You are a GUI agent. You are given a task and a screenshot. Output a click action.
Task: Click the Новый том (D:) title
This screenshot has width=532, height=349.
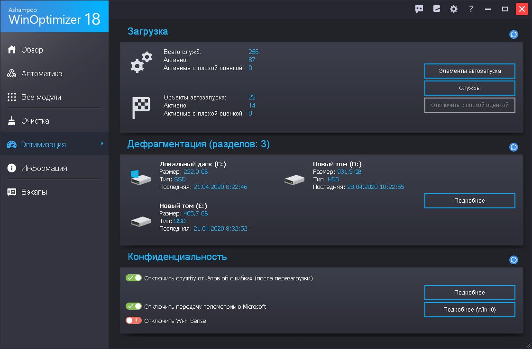337,164
